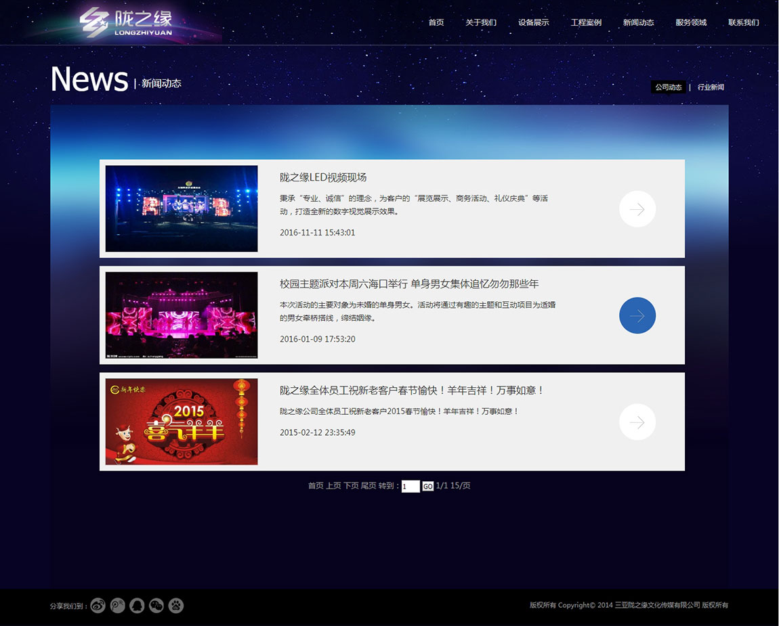Select the 公司动态 tab
Image resolution: width=779 pixels, height=626 pixels.
pos(668,87)
